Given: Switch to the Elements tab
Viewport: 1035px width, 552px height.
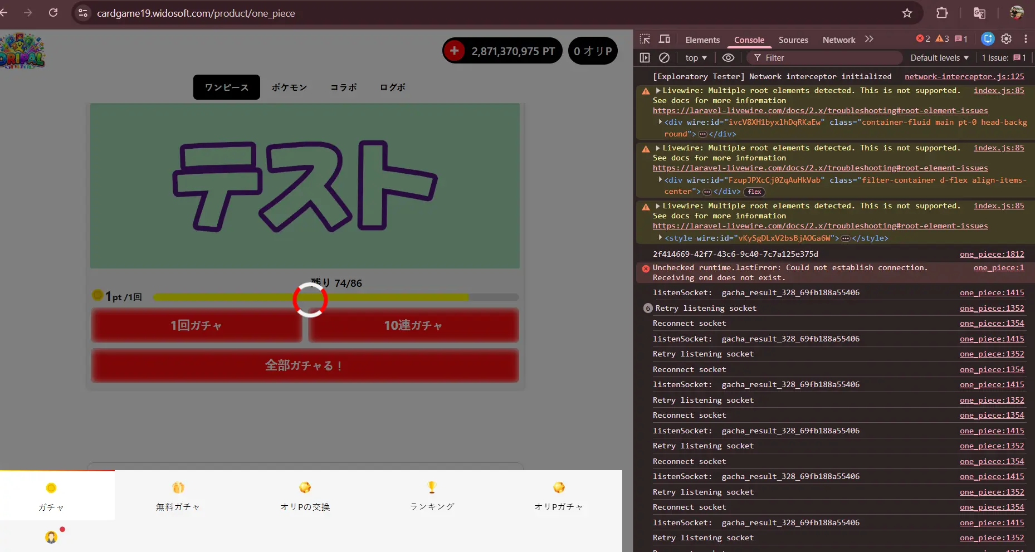Looking at the screenshot, I should pos(702,40).
